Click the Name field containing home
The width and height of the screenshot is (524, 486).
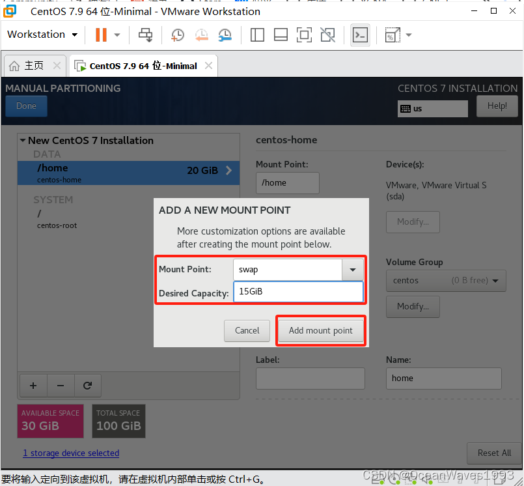[x=444, y=379]
